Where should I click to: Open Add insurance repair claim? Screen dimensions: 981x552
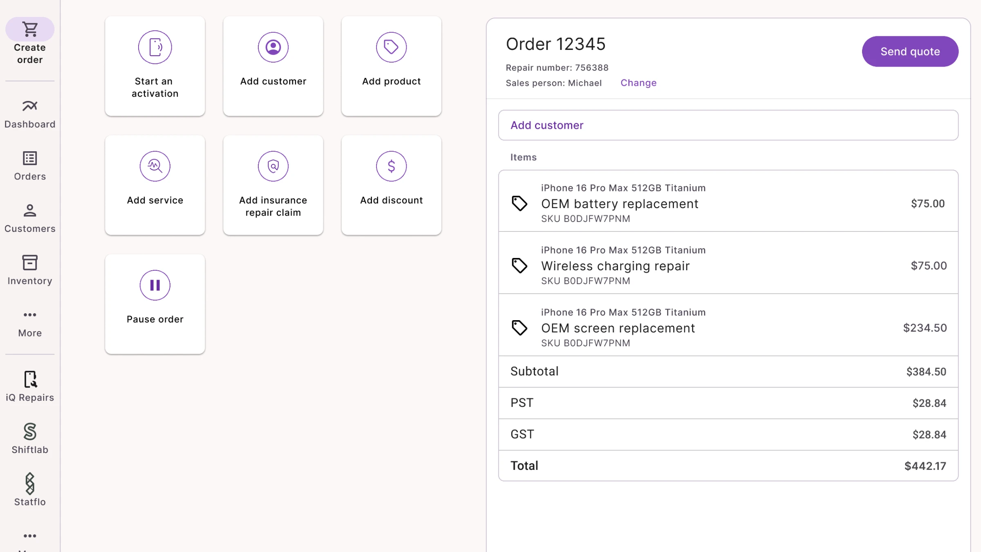(273, 185)
